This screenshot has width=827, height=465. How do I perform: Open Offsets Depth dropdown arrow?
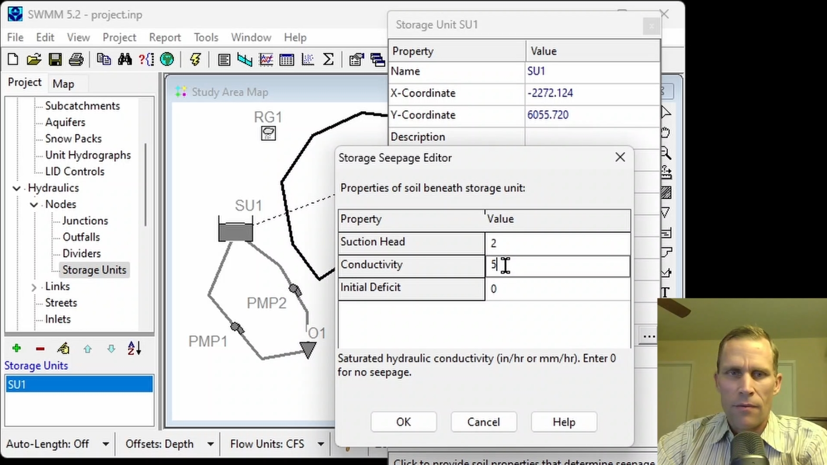point(210,444)
